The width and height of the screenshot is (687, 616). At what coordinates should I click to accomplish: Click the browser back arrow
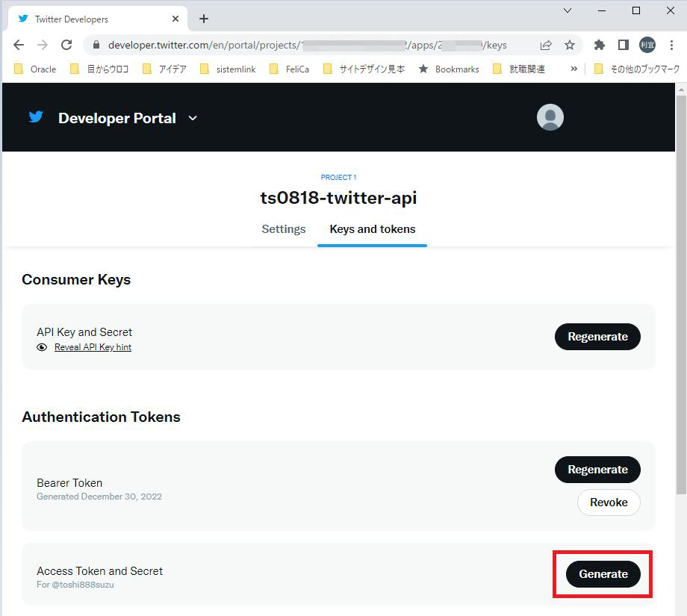19,45
